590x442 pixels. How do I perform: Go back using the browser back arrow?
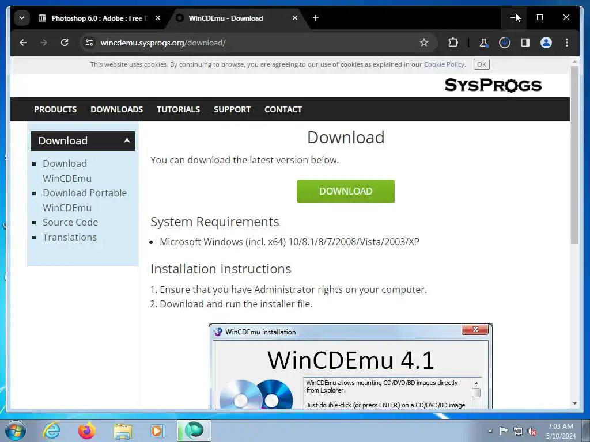click(23, 43)
